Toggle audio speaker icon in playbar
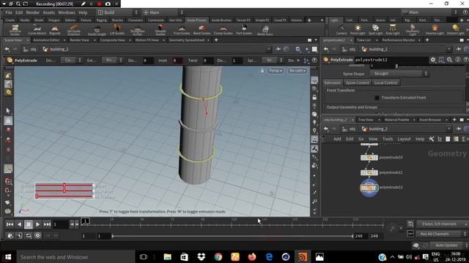 [20, 235]
